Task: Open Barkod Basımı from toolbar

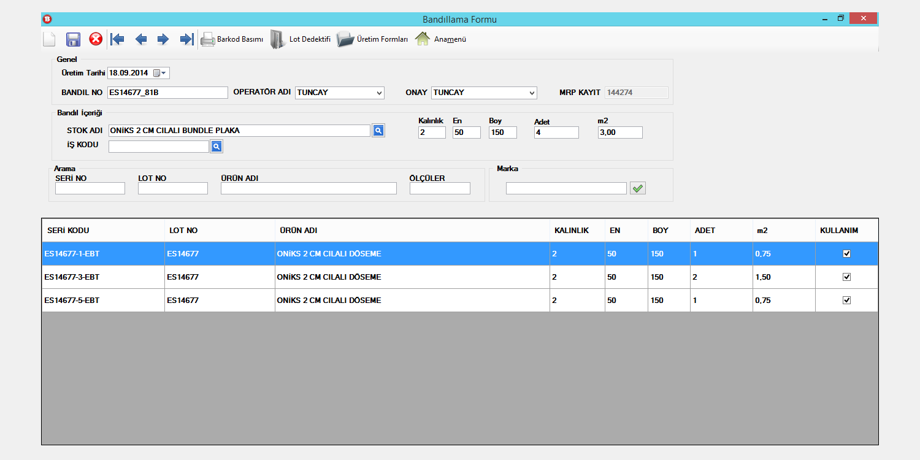Action: [232, 39]
